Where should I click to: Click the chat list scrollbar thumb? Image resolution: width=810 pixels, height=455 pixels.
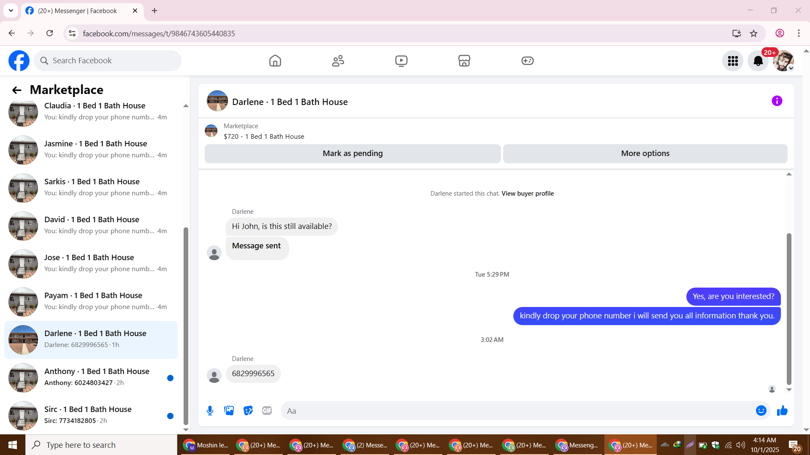[x=186, y=326]
